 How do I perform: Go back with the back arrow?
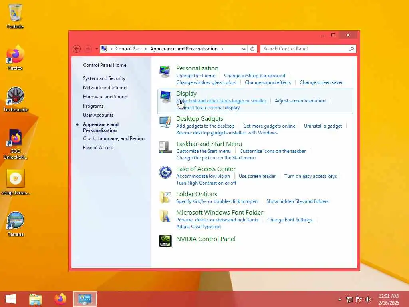coord(76,49)
